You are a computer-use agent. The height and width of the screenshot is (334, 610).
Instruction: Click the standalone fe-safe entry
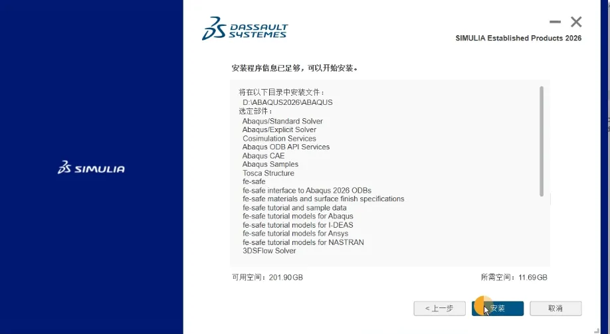[254, 181]
